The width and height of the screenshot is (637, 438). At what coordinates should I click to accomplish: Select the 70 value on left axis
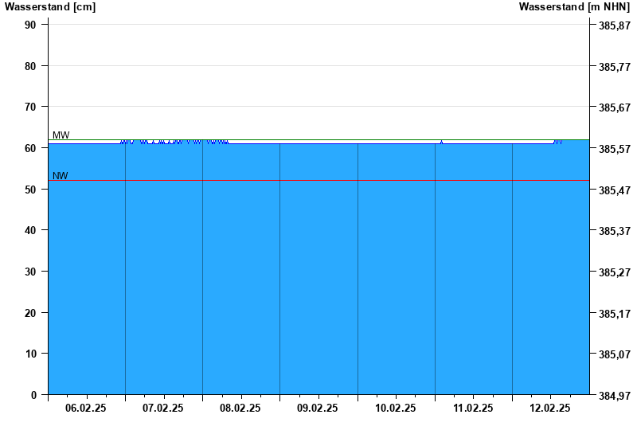tap(30, 107)
